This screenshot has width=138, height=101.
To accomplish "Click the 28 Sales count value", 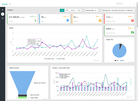I will click(42, 17).
